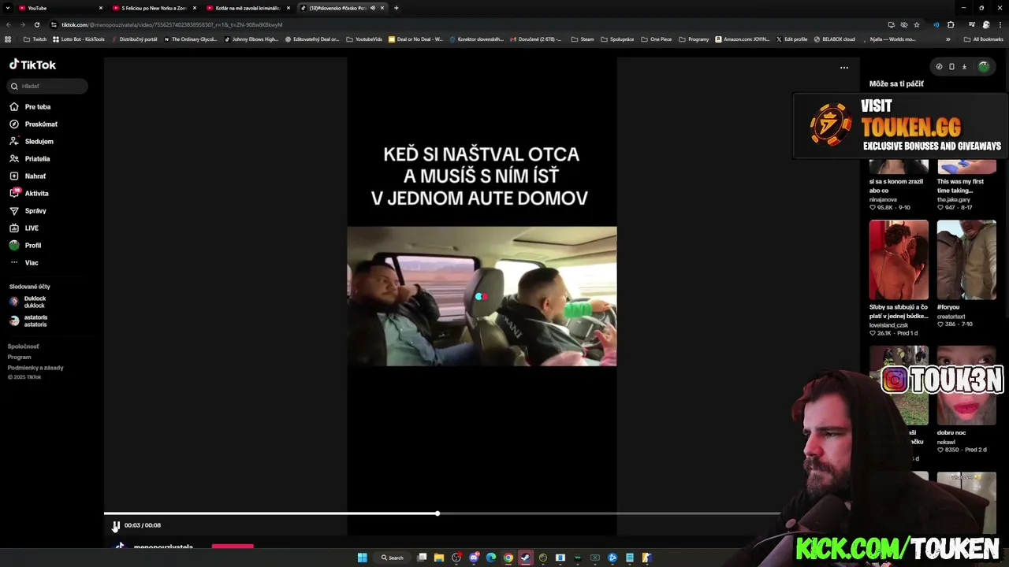This screenshot has width=1009, height=567.
Task: Open the #foryou creatortext video thumbnail
Action: pyautogui.click(x=966, y=260)
